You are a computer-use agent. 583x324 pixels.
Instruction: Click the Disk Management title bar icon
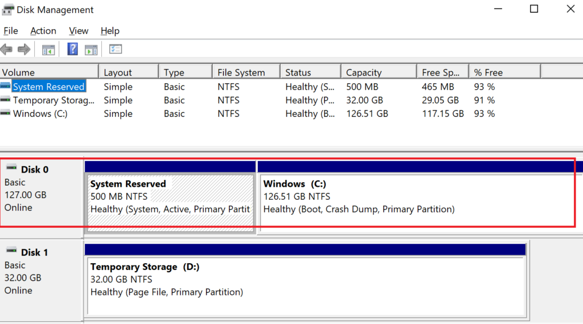coord(8,10)
